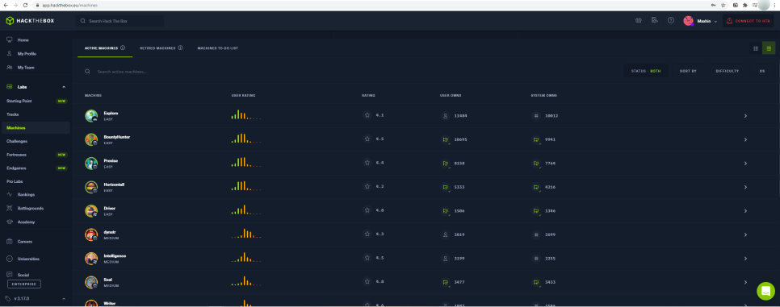Reload the page with browser refresh button
Viewport: 780px width, 307px height.
tap(25, 5)
